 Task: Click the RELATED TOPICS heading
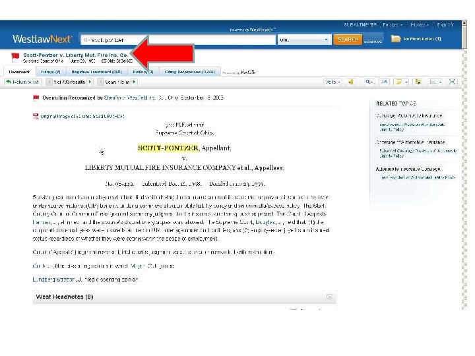click(396, 104)
